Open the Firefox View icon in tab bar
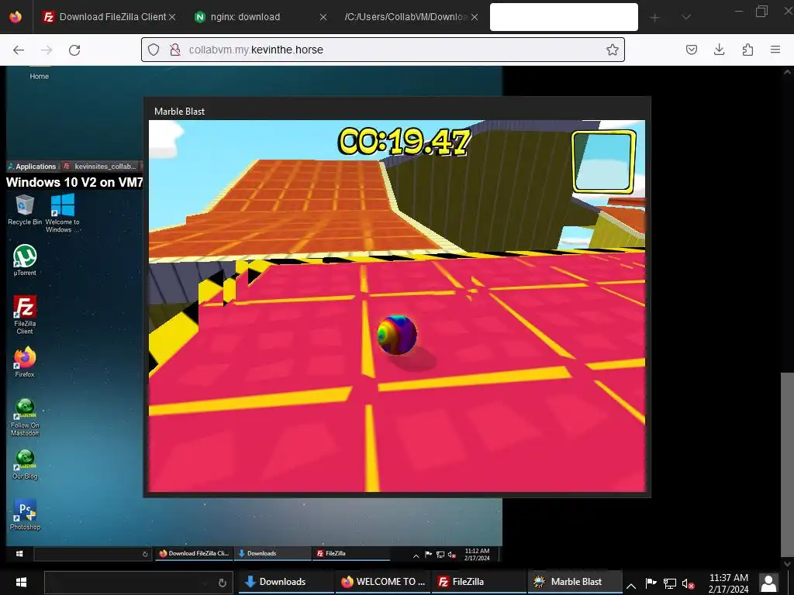Screen dimensions: 794x595 click(x=16, y=17)
